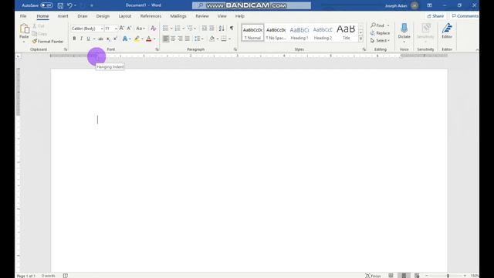The height and width of the screenshot is (278, 494).
Task: Open the font size dropdown
Action: tap(116, 29)
